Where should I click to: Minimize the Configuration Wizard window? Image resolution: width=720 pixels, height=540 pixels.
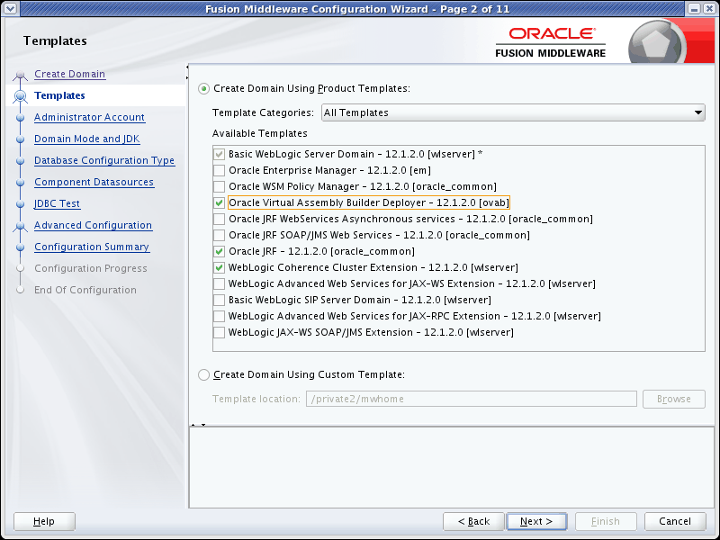[x=694, y=9]
